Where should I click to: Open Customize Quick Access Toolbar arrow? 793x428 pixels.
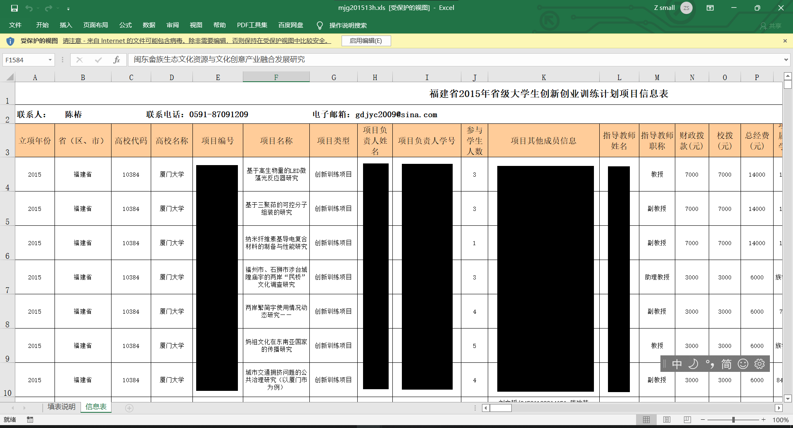point(68,8)
